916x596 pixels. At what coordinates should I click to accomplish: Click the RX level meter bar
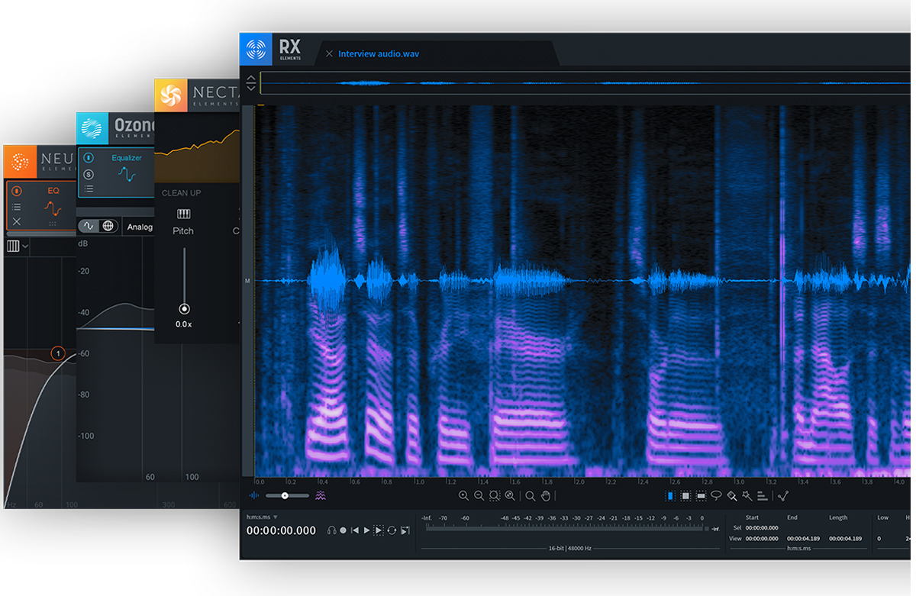pyautogui.click(x=565, y=528)
